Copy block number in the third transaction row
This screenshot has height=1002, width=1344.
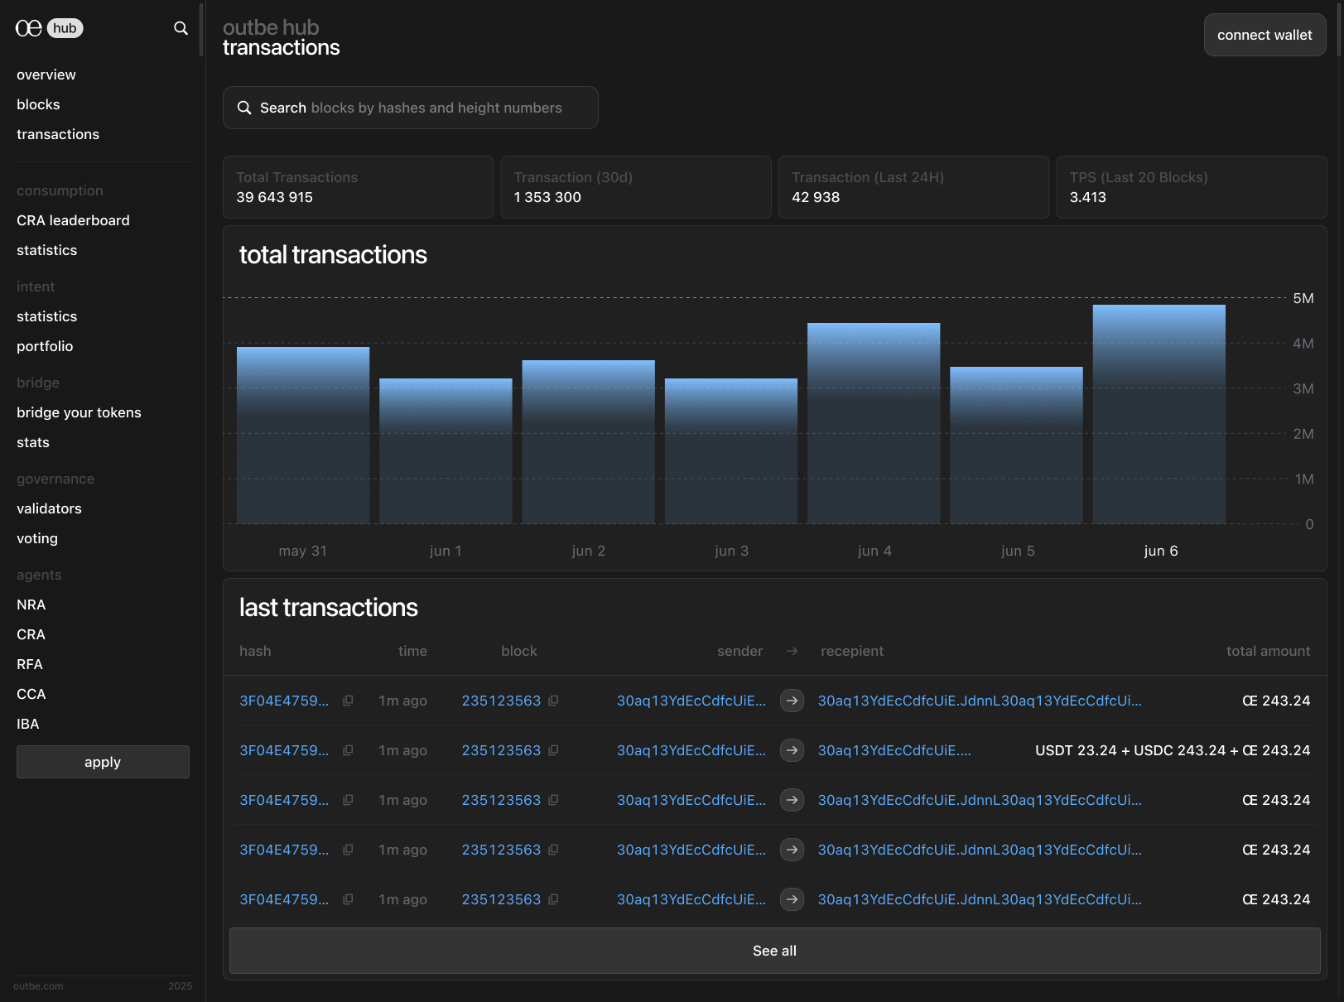click(553, 800)
